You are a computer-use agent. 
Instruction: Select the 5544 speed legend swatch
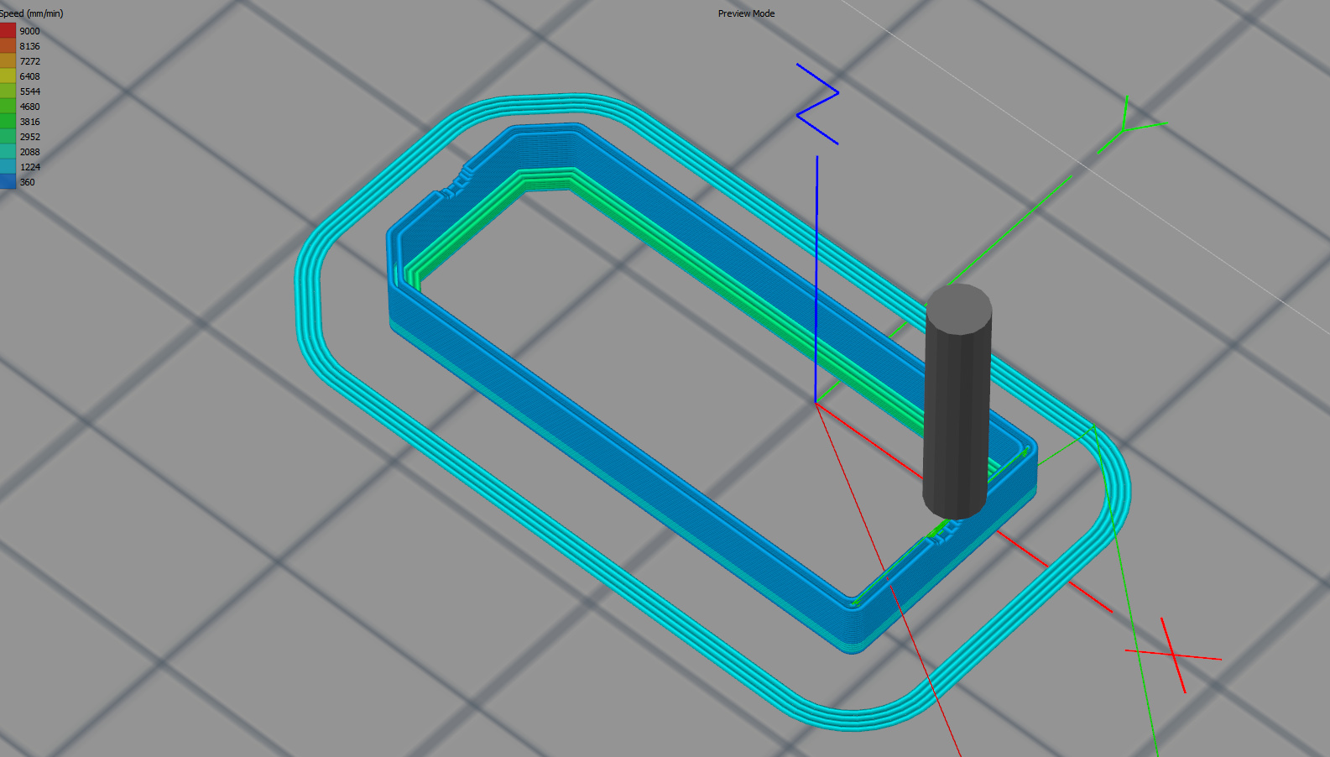pos(8,91)
